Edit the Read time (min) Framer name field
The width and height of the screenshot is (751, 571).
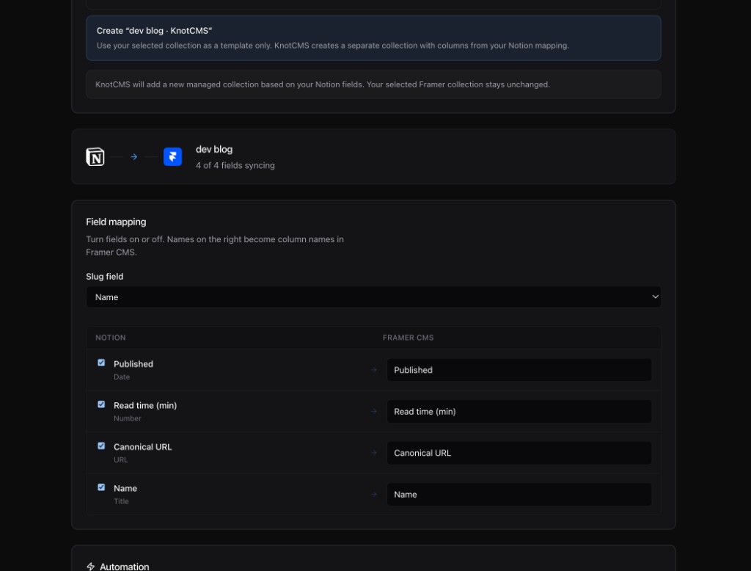tap(519, 411)
